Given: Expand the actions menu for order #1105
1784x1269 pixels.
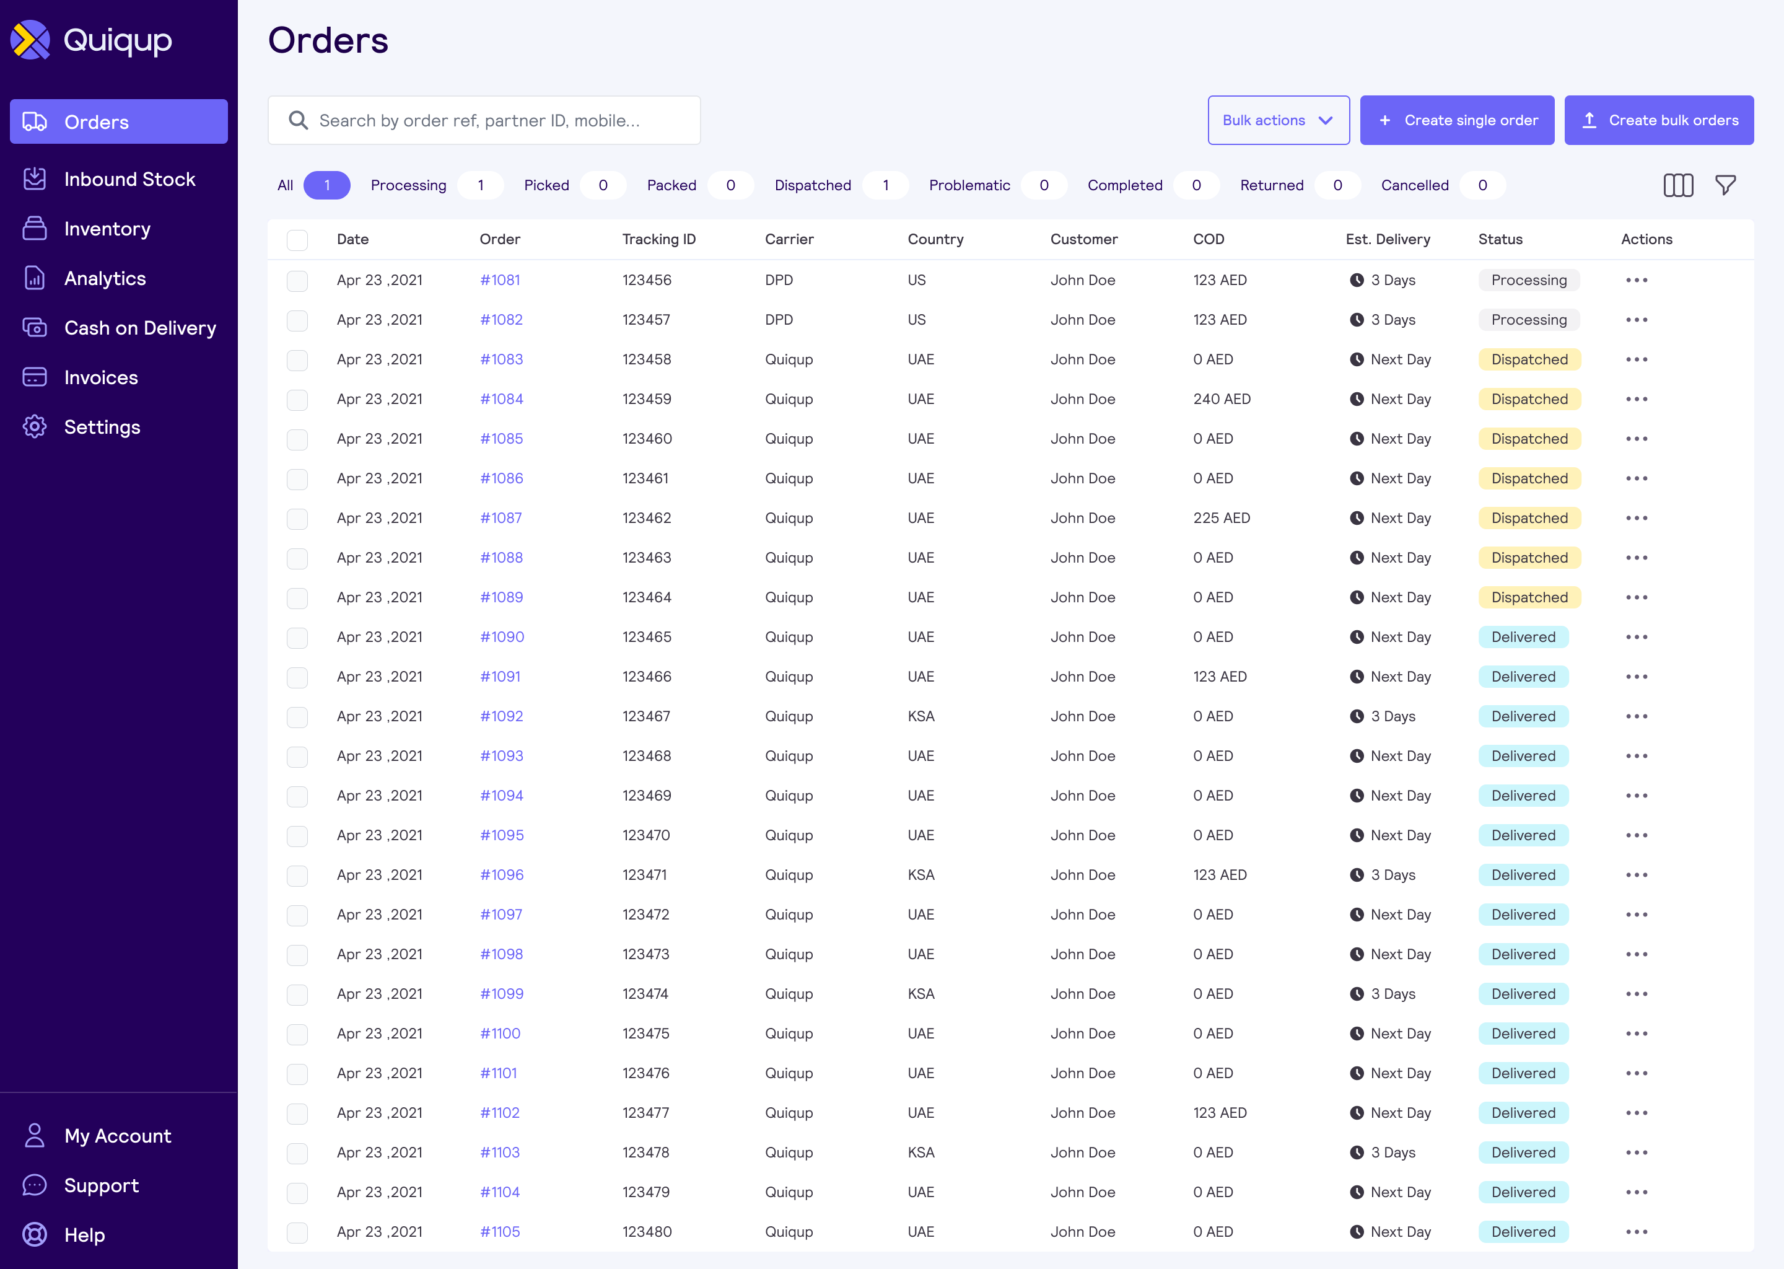Looking at the screenshot, I should click(1637, 1231).
